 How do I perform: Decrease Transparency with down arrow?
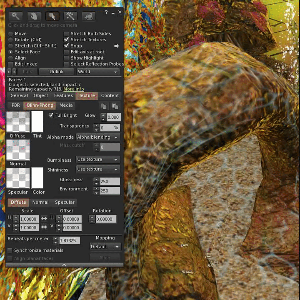96,130
